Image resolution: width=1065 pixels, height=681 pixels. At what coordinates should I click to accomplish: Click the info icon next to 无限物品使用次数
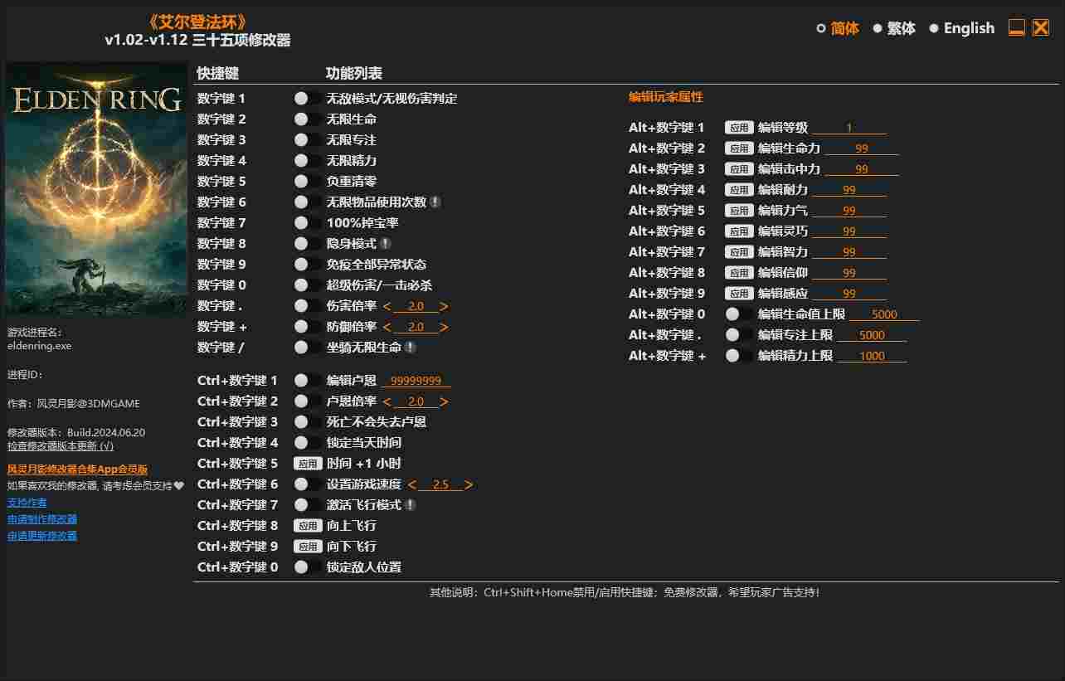coord(435,202)
